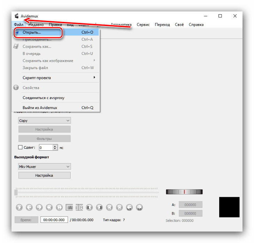Click the jog shuttle wheel control
Image resolution: width=254 pixels, height=243 pixels.
click(x=184, y=192)
